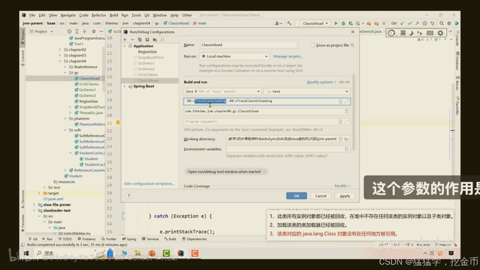Open the Refactor menu
This screenshot has height=270, width=480.
(99, 15)
